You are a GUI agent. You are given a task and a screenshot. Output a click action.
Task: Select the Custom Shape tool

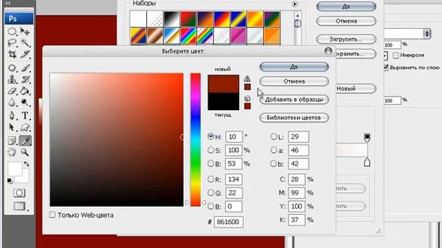[25, 127]
